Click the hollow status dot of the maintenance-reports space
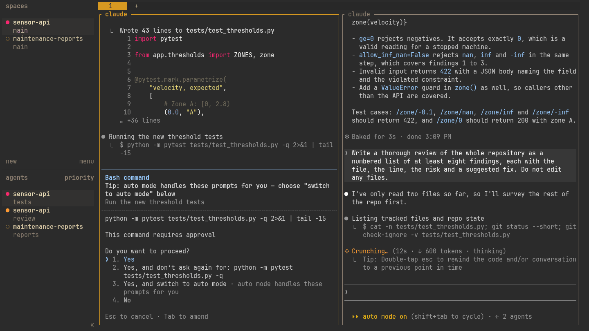 pos(7,39)
